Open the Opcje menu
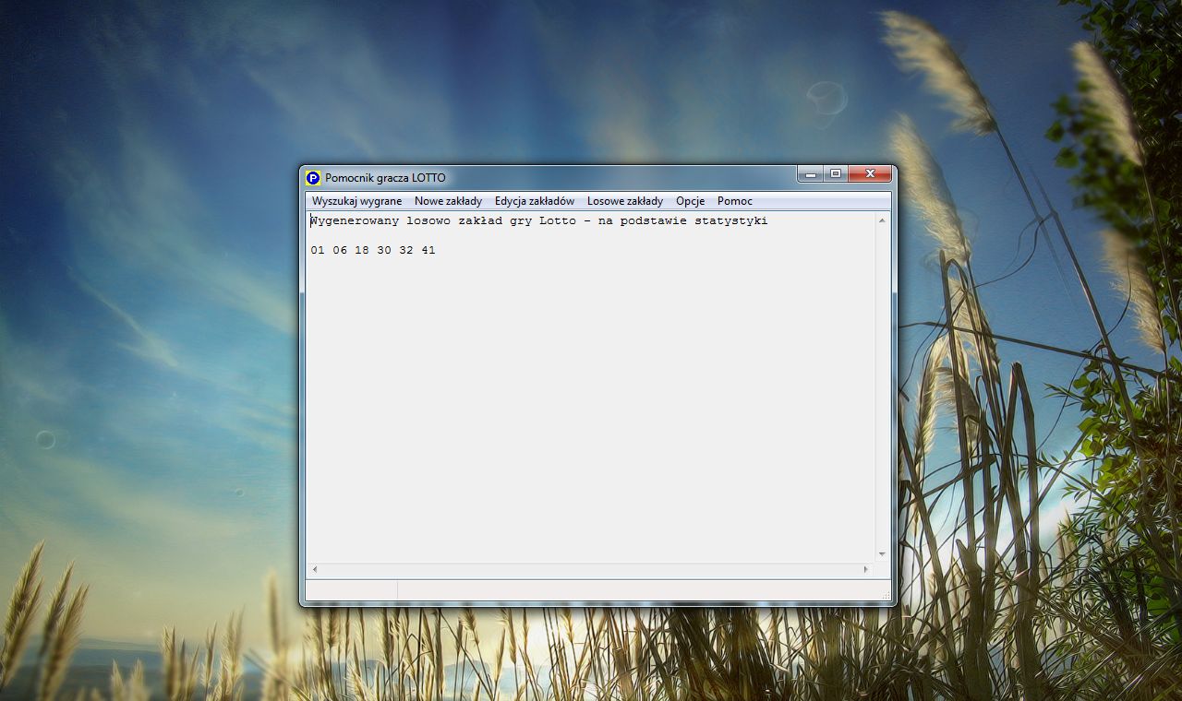This screenshot has height=701, width=1182. point(690,201)
